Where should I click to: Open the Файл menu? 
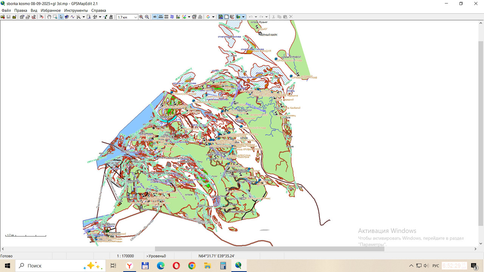(x=6, y=10)
